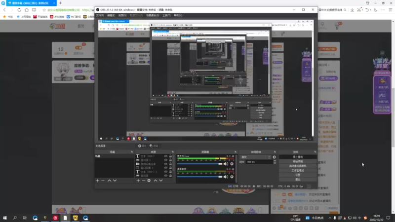Add a new source with the plus icon in 来源 dock
The height and width of the screenshot is (222, 395).
pos(138,181)
